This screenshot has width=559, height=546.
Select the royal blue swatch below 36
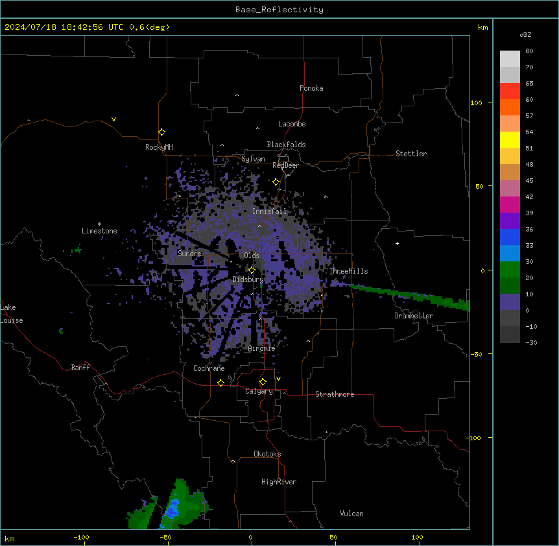[x=510, y=237]
